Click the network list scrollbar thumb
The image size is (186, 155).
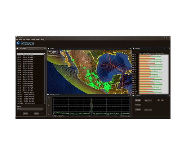45,57
